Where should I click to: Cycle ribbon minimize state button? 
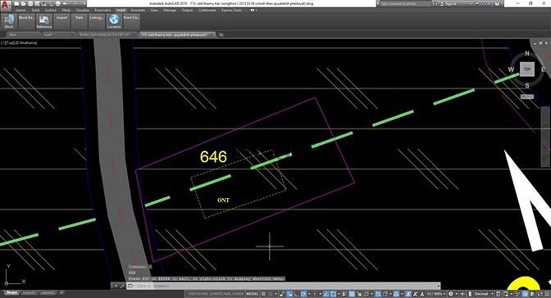pos(253,10)
